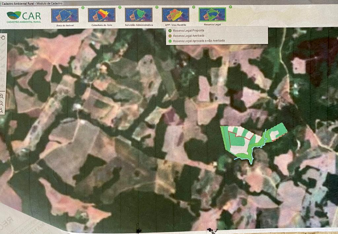Click the zoom out magnifier

pyautogui.click(x=2, y=103)
